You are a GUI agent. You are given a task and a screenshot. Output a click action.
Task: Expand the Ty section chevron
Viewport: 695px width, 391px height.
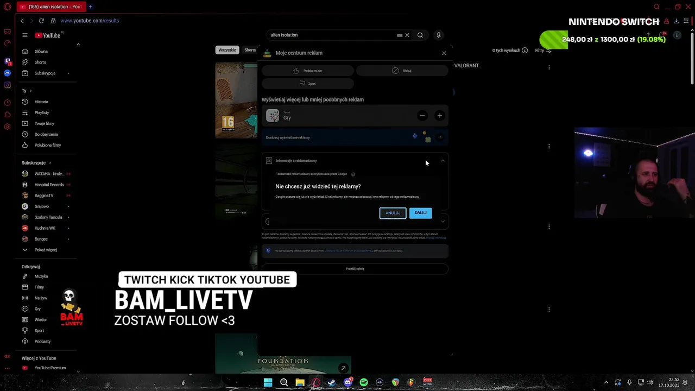coord(30,91)
